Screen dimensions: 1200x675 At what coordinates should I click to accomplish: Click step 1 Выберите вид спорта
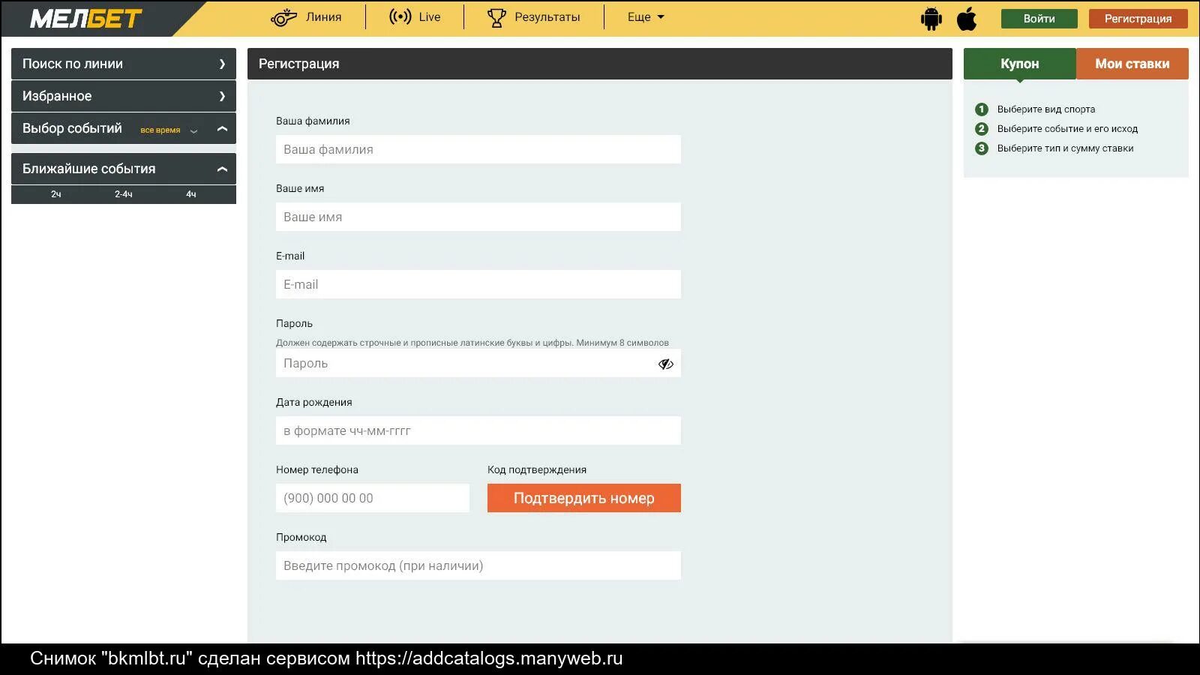1035,109
